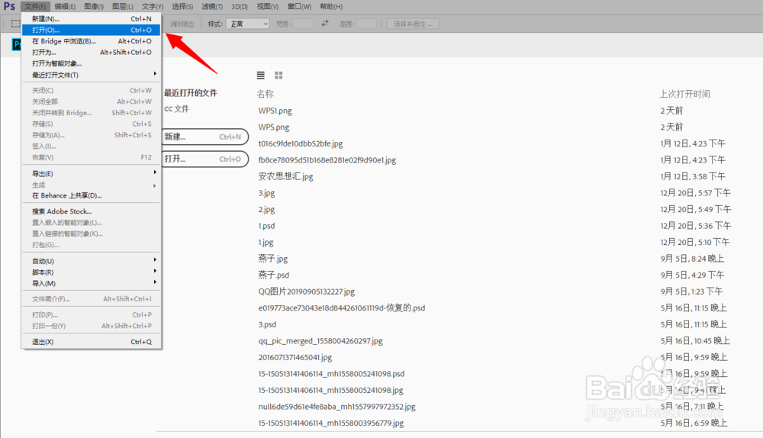Image resolution: width=763 pixels, height=438 pixels.
Task: Open the 图像(I) menu
Action: [94, 6]
